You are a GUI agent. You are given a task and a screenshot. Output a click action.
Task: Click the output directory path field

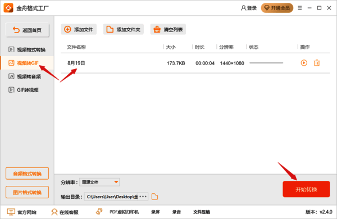(x=111, y=197)
